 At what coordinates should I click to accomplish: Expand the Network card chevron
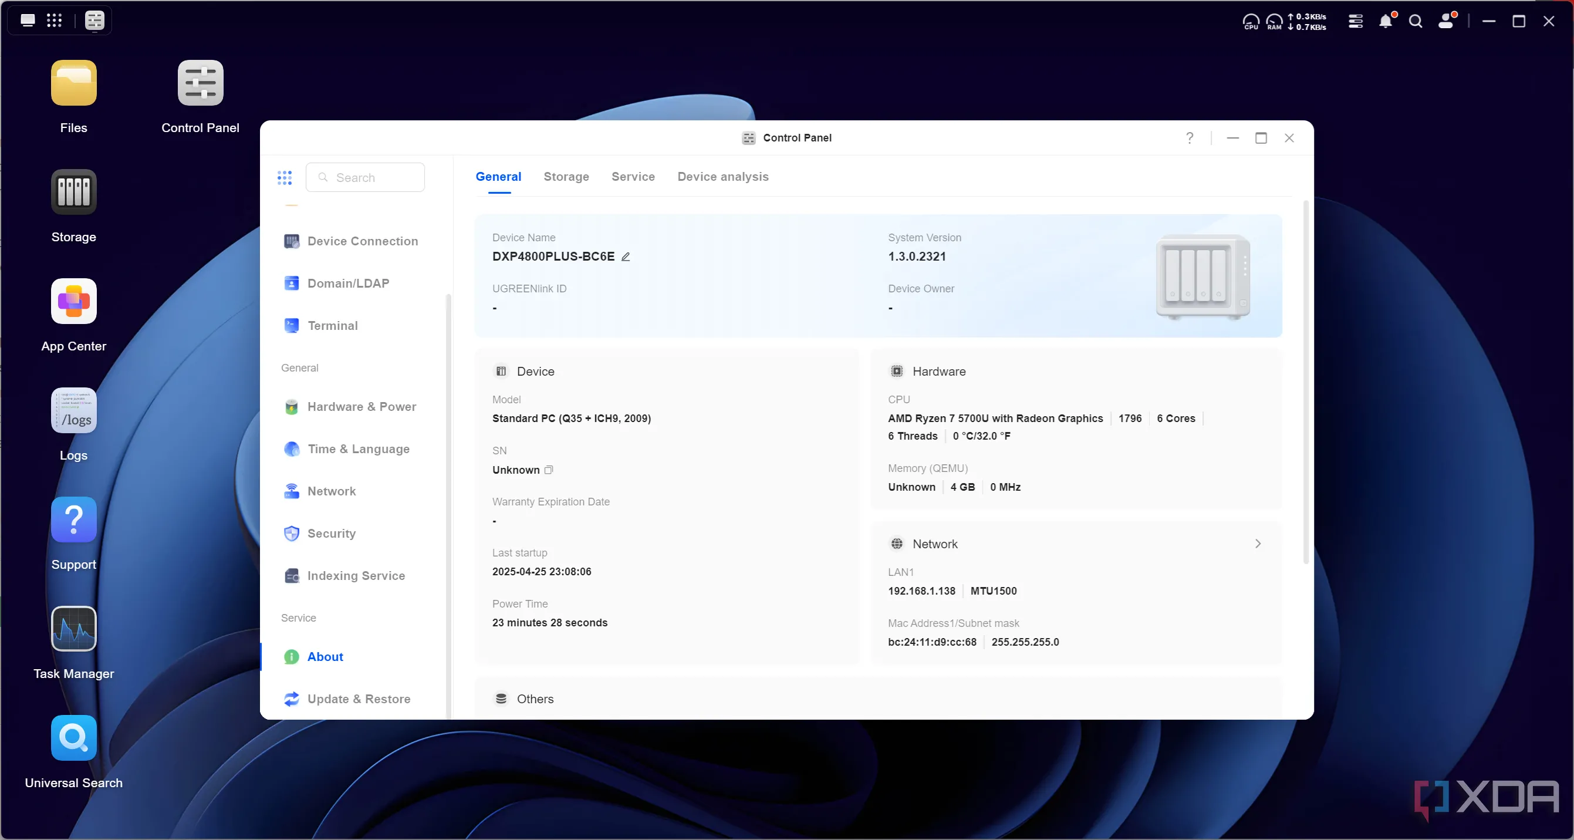(1258, 544)
